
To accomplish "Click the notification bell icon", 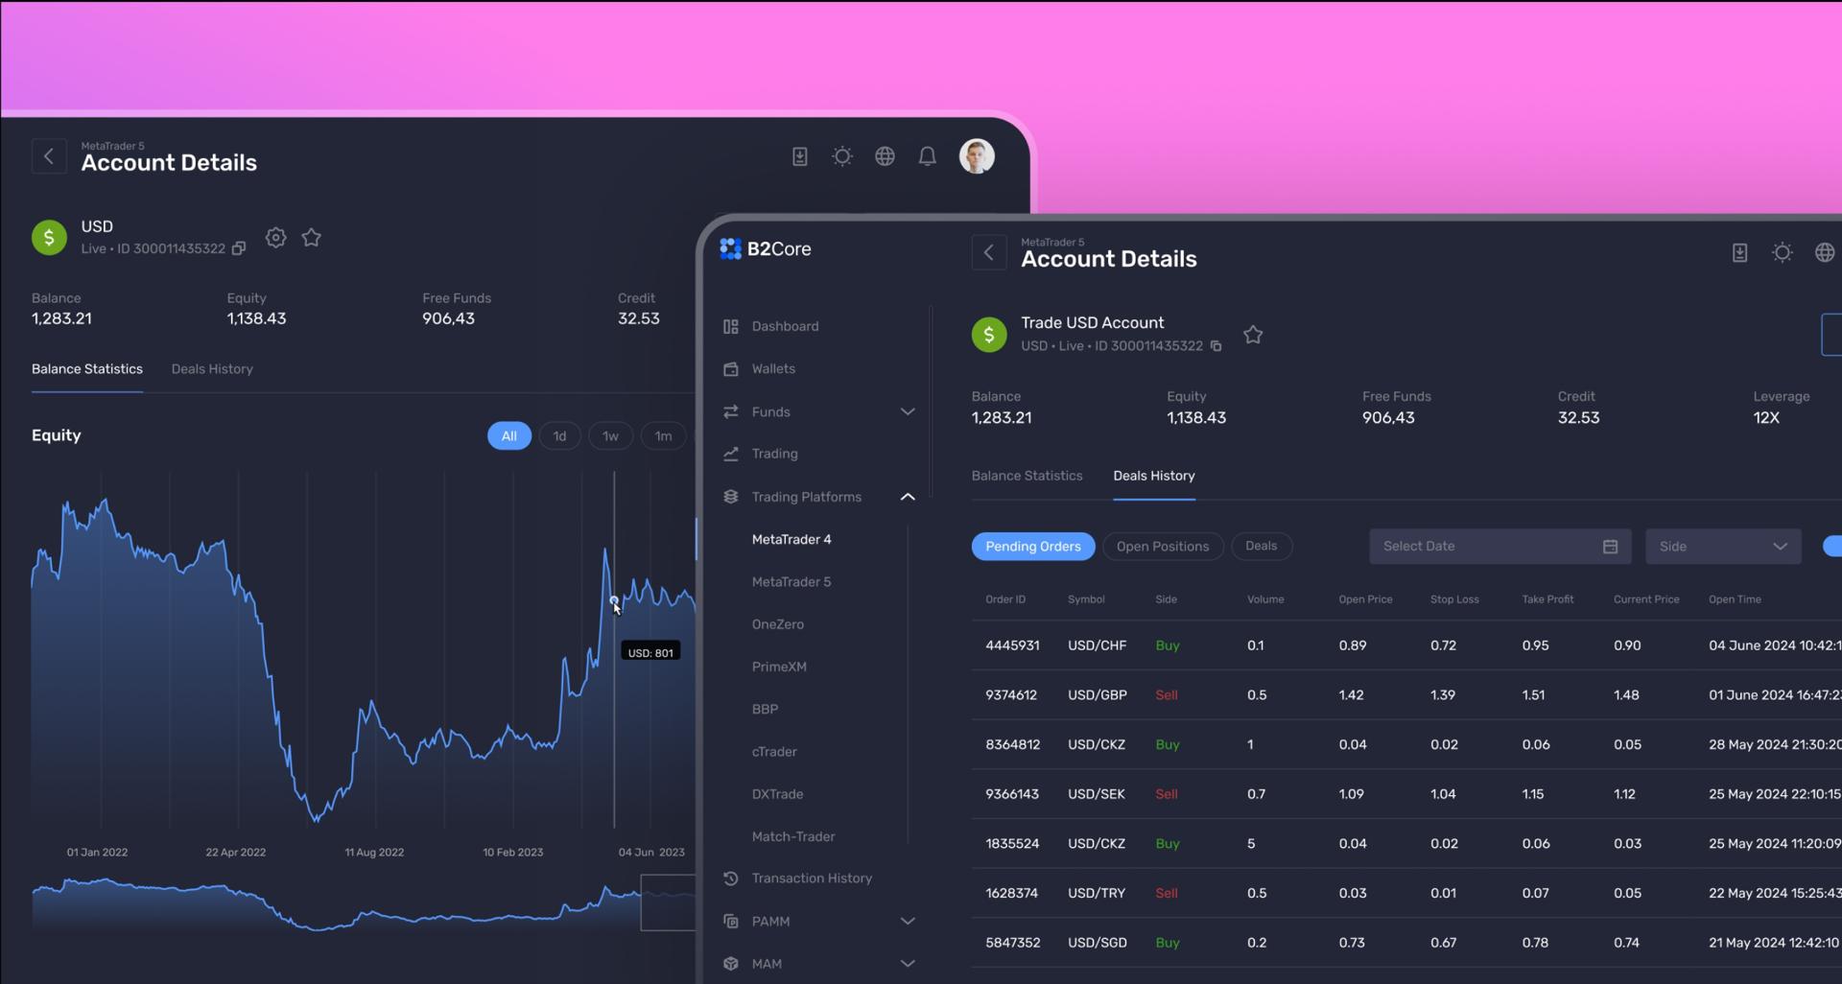I will (x=927, y=156).
